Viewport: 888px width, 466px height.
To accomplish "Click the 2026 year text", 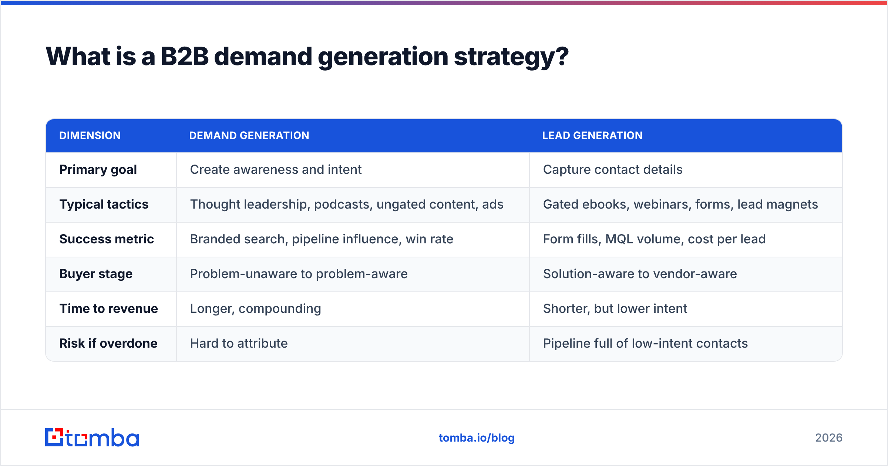I will pos(829,438).
